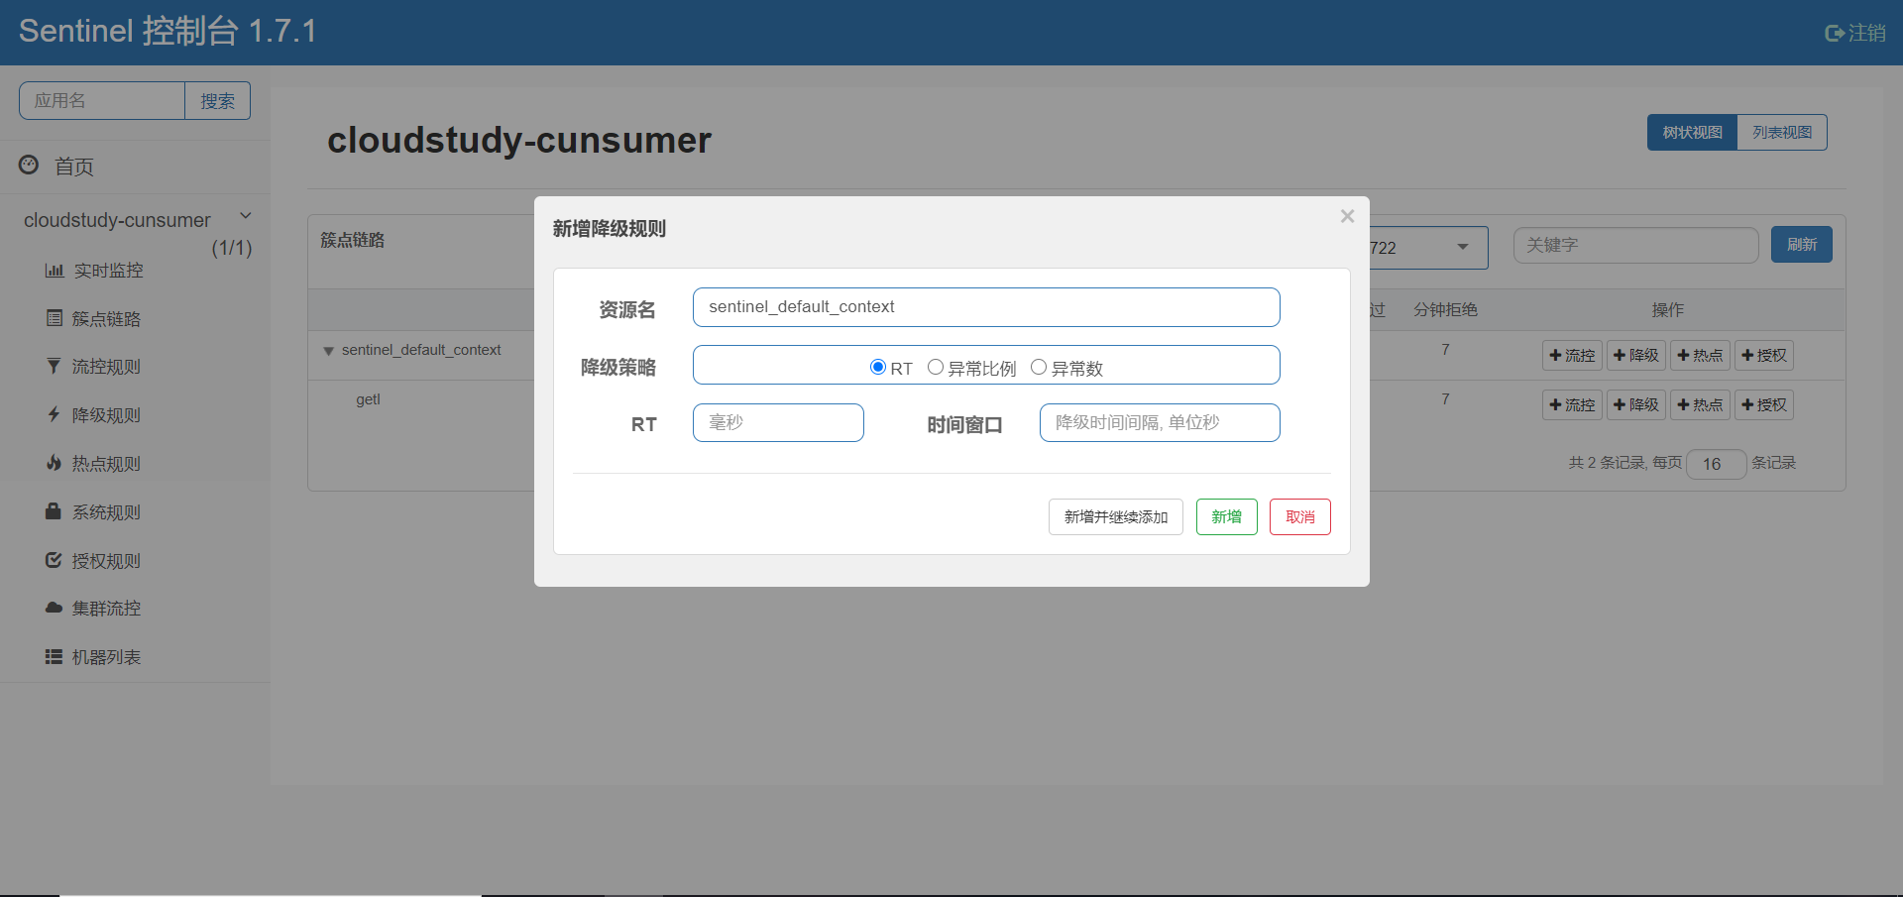Click the 热点规则 fire icon
1903x897 pixels.
(54, 463)
